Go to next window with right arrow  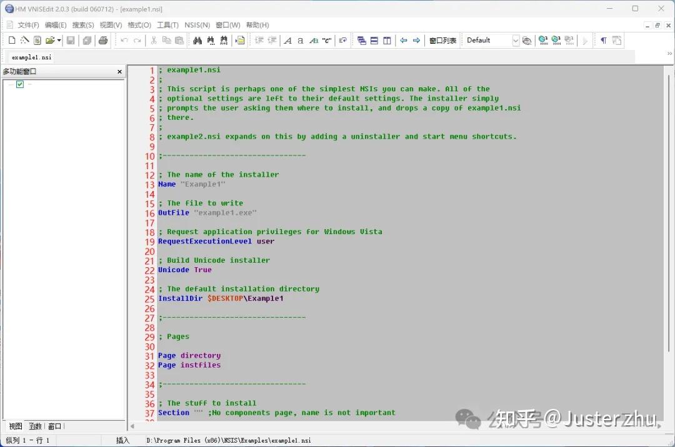[416, 41]
